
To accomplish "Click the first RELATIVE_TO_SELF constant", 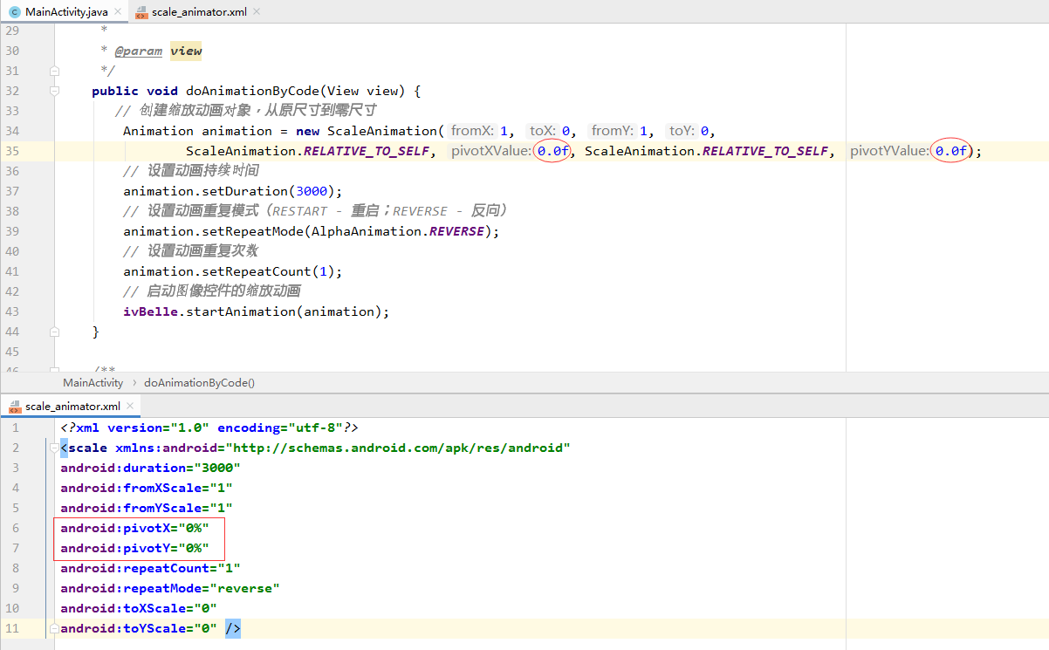I will [x=367, y=151].
